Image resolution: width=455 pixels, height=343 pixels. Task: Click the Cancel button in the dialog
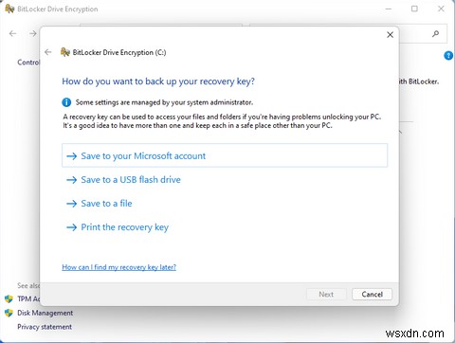[x=372, y=295]
